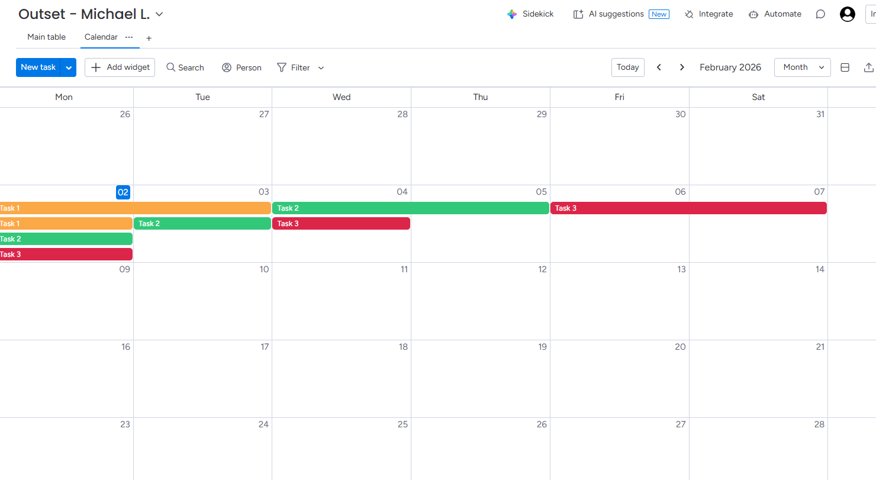
Task: Open Calendar tab three-dot options
Action: point(129,37)
